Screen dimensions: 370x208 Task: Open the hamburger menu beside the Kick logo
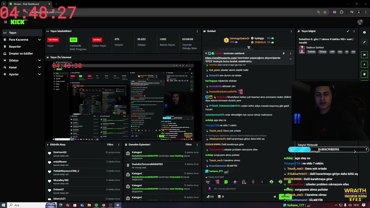5,22
